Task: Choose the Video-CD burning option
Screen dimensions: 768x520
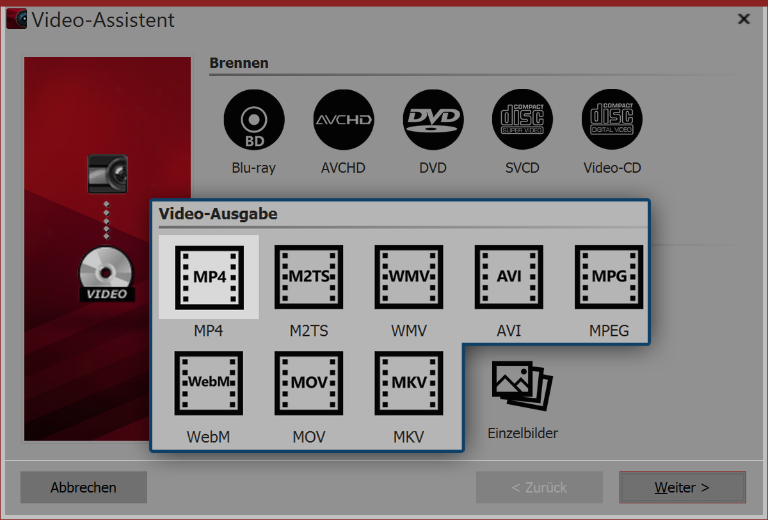Action: [x=611, y=119]
